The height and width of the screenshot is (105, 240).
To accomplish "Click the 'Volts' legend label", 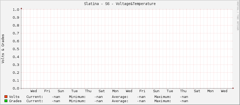I will [14, 97].
